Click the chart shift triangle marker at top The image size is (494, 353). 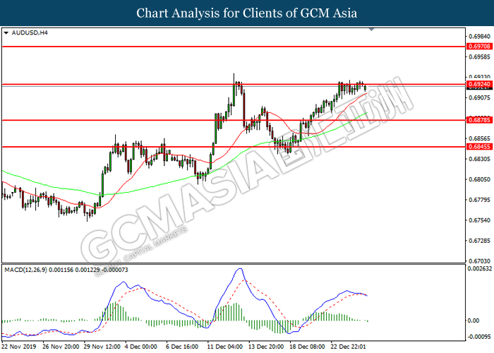click(371, 30)
